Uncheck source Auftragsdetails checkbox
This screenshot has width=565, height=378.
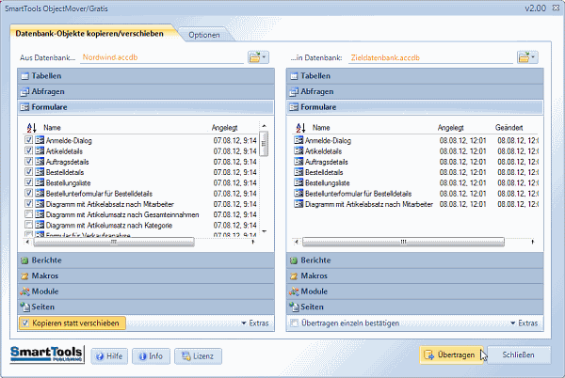click(x=29, y=161)
